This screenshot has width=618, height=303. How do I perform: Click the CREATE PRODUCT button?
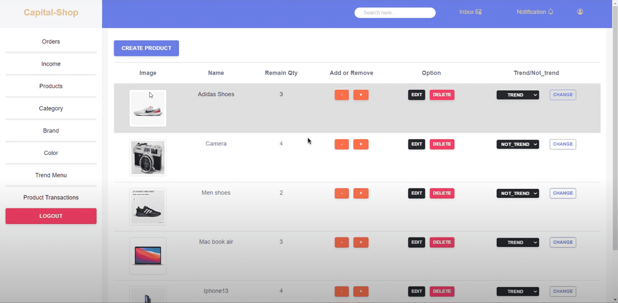coord(146,48)
